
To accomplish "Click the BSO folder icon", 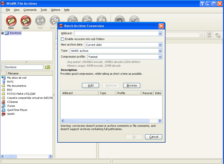I will [x=3, y=90].
